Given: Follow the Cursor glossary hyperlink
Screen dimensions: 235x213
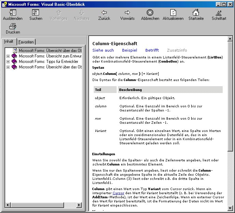Looking at the screenshot, I should click(118, 193).
